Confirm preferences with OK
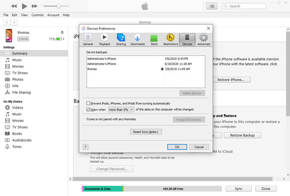Screen dimensions: 290x196 coord(177,147)
